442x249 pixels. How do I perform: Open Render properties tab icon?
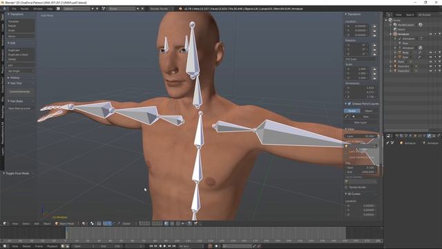[x=396, y=136]
